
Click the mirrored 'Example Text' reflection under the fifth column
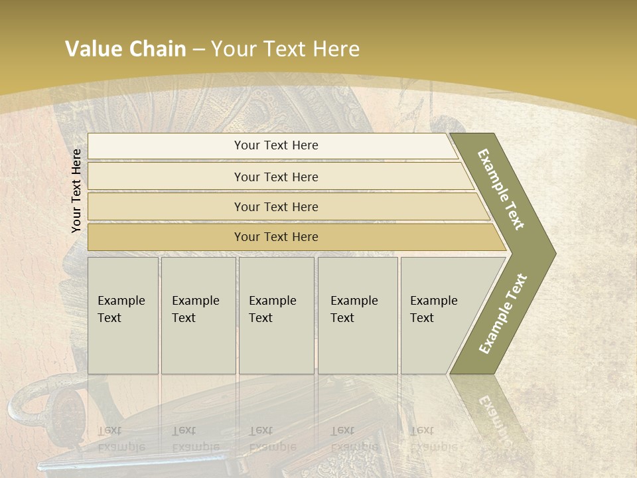[434, 439]
